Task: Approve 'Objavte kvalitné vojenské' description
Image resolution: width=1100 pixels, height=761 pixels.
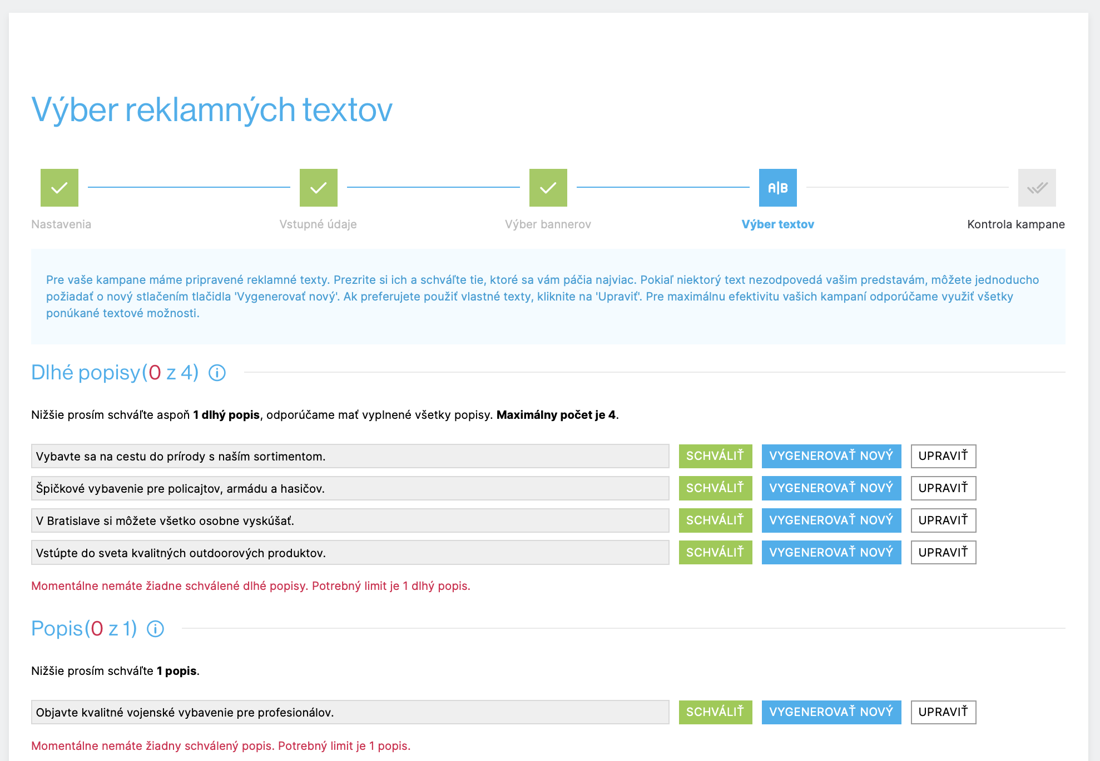Action: point(715,712)
